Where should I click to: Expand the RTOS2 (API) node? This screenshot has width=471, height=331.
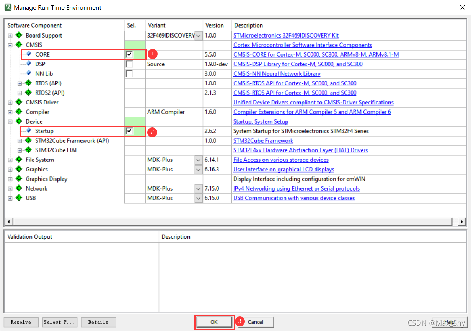click(20, 93)
